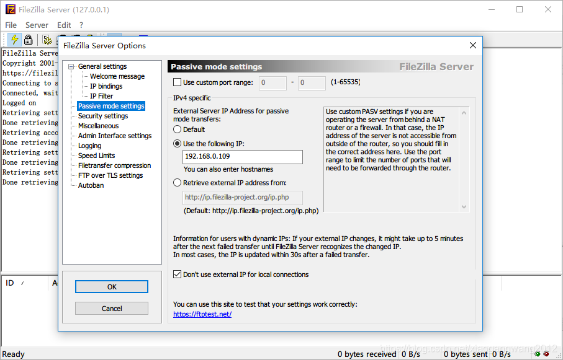Select Passive mode settings tree item
Viewport: 563px width, 360px height.
[111, 106]
